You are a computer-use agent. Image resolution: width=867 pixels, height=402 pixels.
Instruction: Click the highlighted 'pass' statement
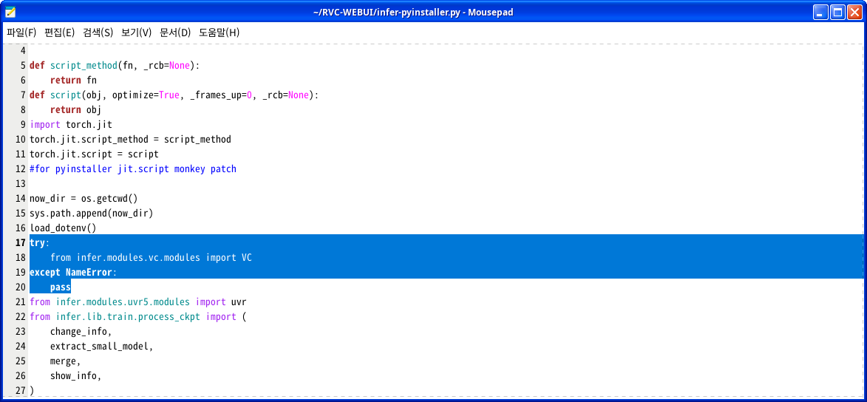[61, 287]
